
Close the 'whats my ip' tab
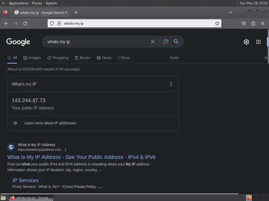[66, 12]
